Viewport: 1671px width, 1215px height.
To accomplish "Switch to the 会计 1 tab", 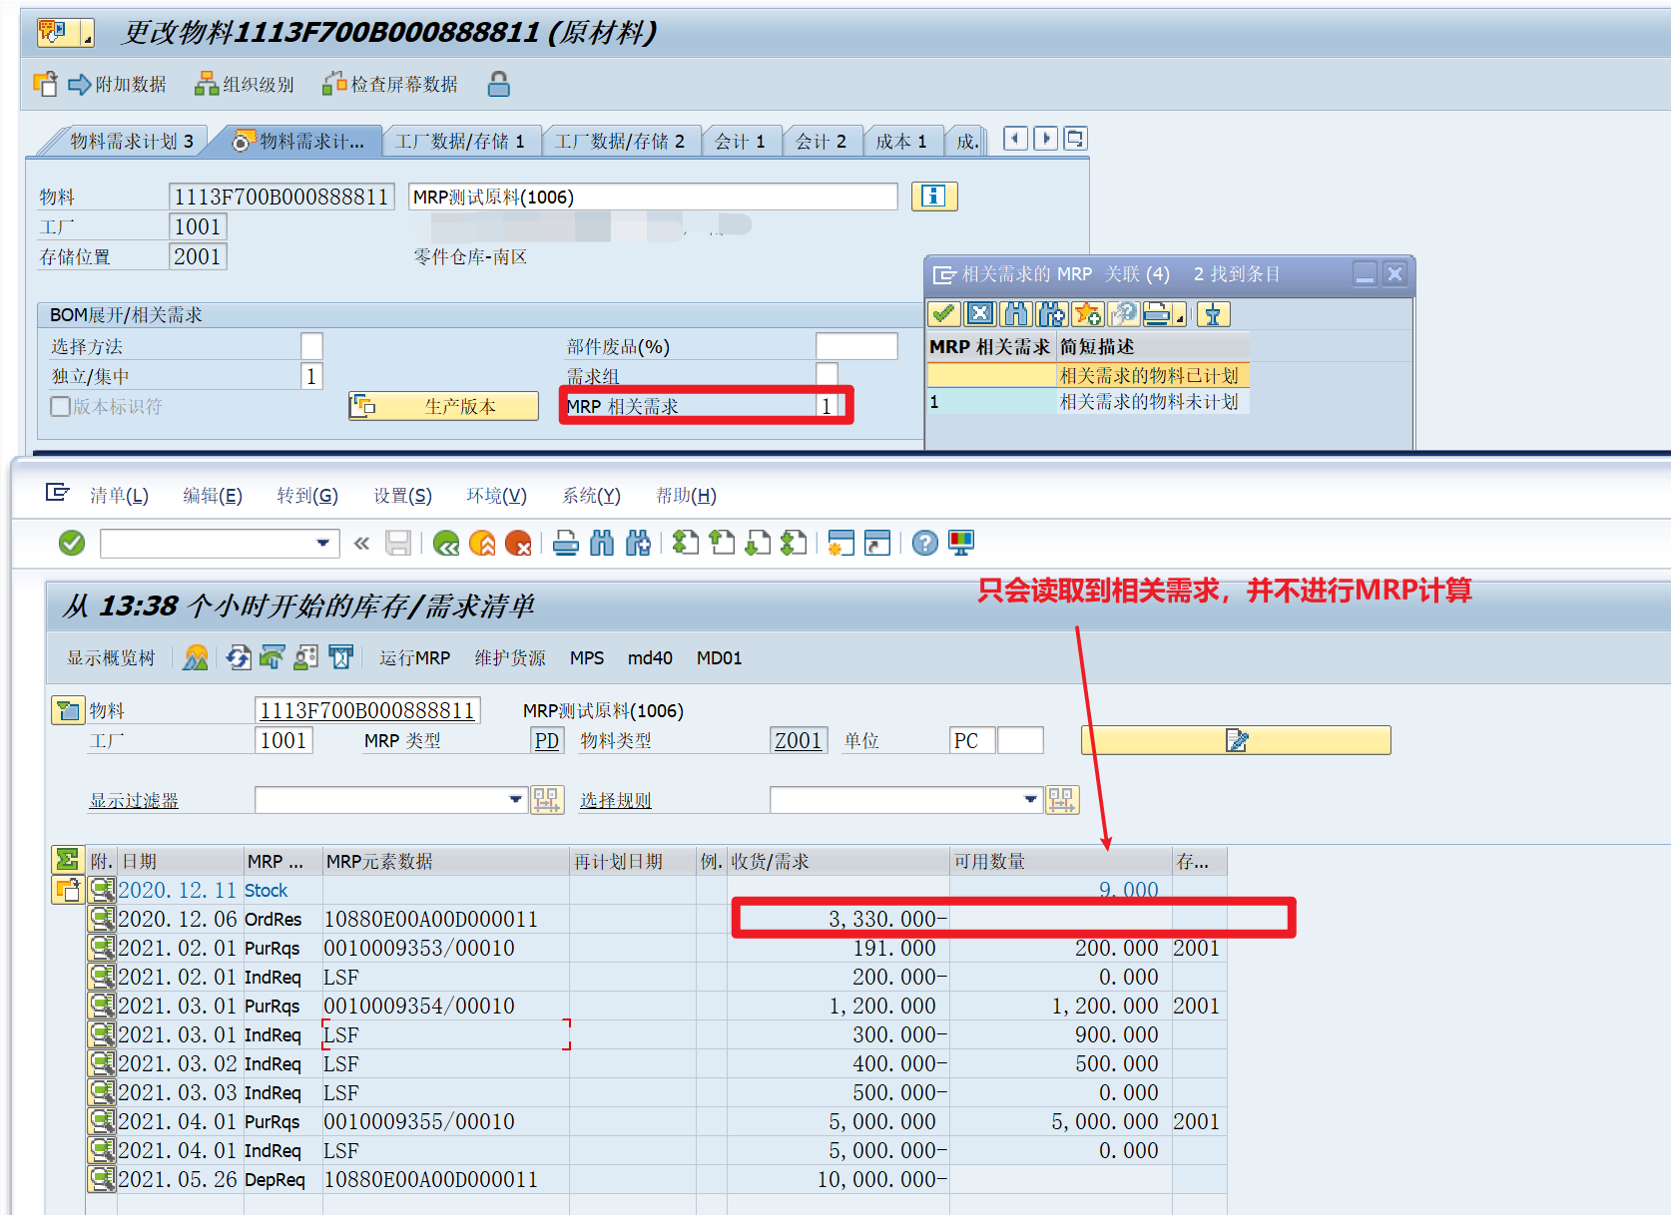I will [741, 140].
